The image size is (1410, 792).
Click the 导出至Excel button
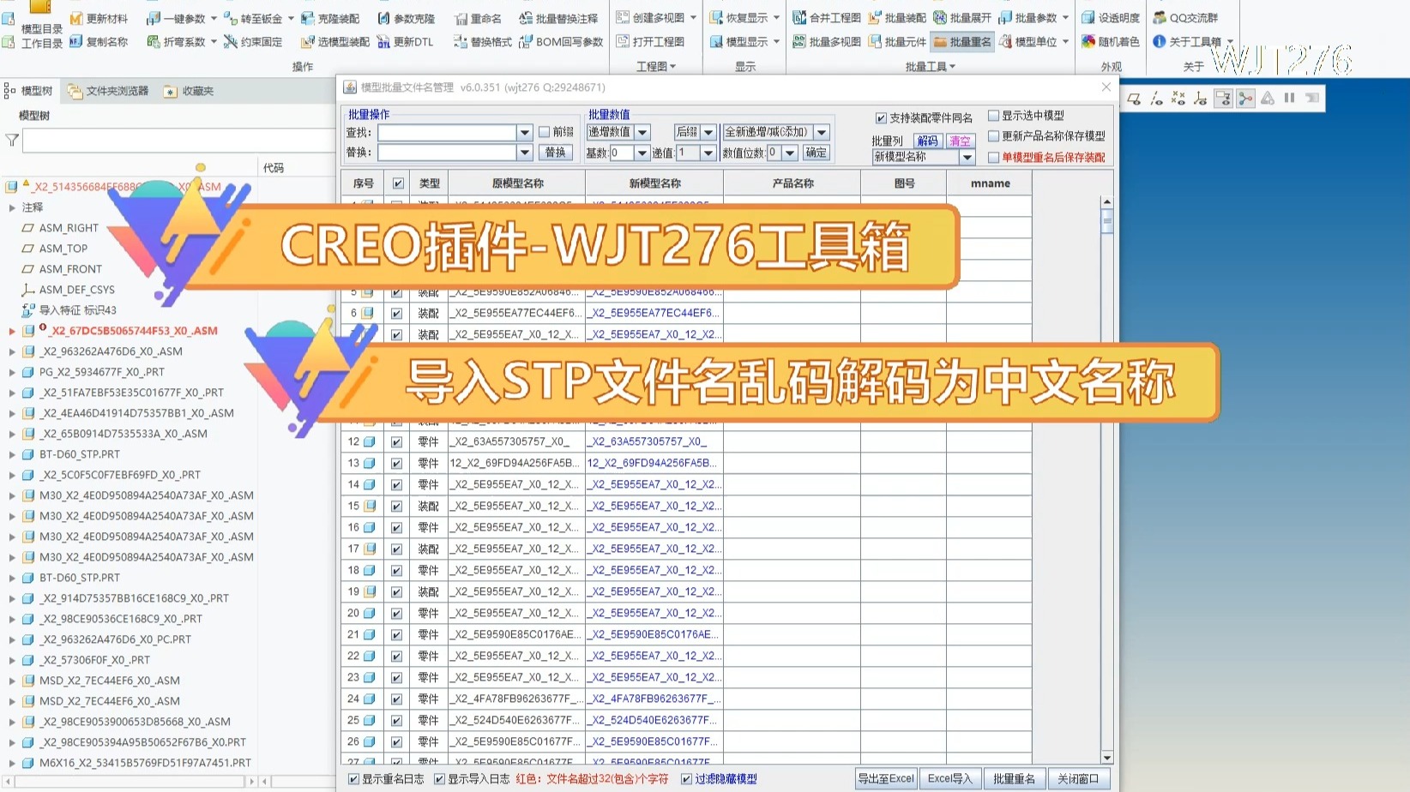coord(884,777)
